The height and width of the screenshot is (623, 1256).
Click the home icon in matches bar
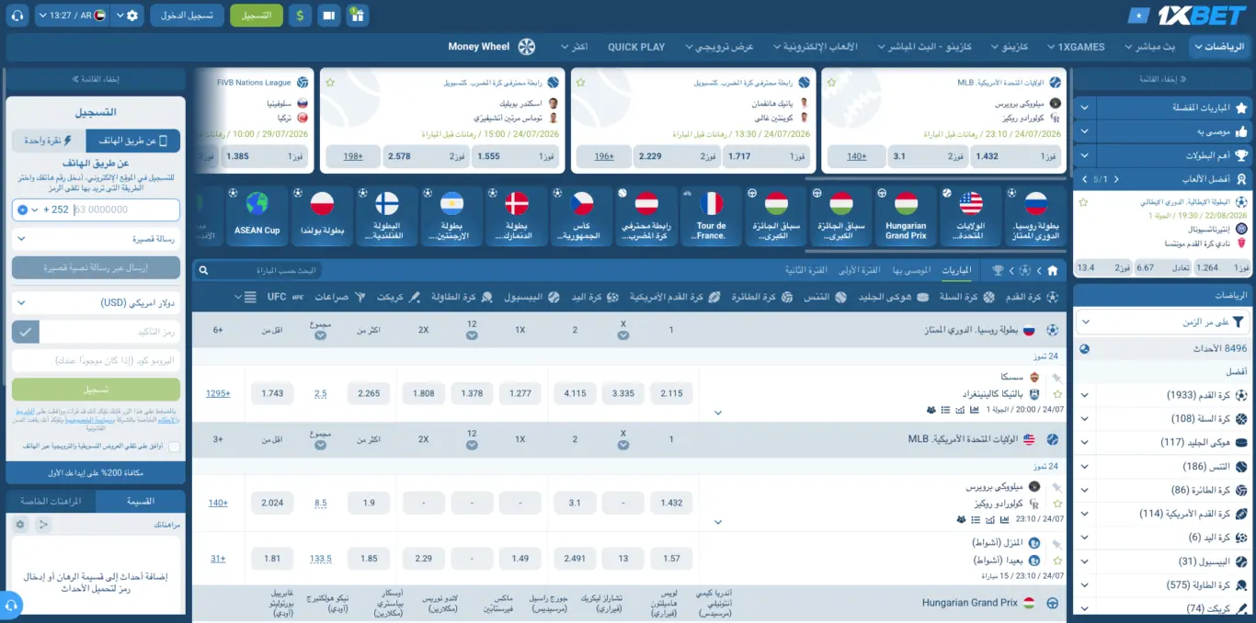(x=1052, y=271)
